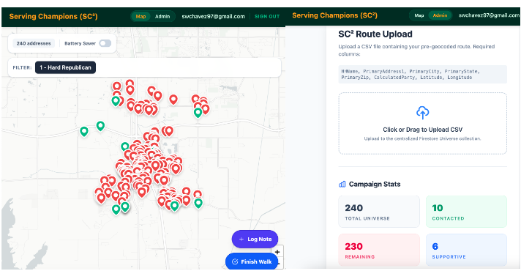Click the Click or Drag to Upload CSV area

pos(423,123)
